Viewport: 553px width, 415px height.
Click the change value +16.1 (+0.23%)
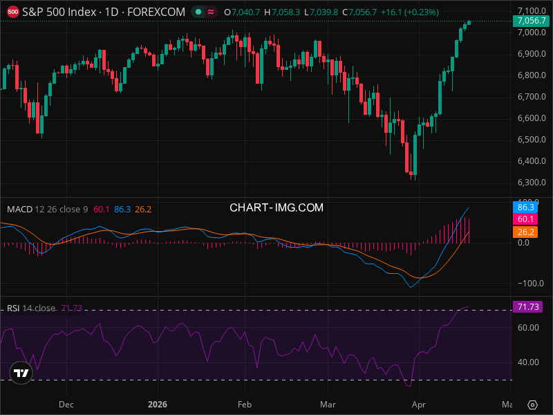410,12
